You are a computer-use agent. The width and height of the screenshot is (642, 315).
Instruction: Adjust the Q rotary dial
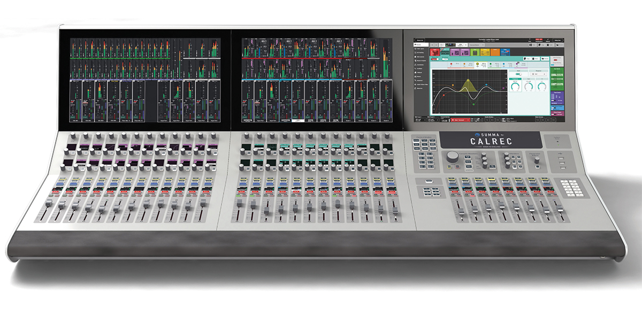coord(542,87)
